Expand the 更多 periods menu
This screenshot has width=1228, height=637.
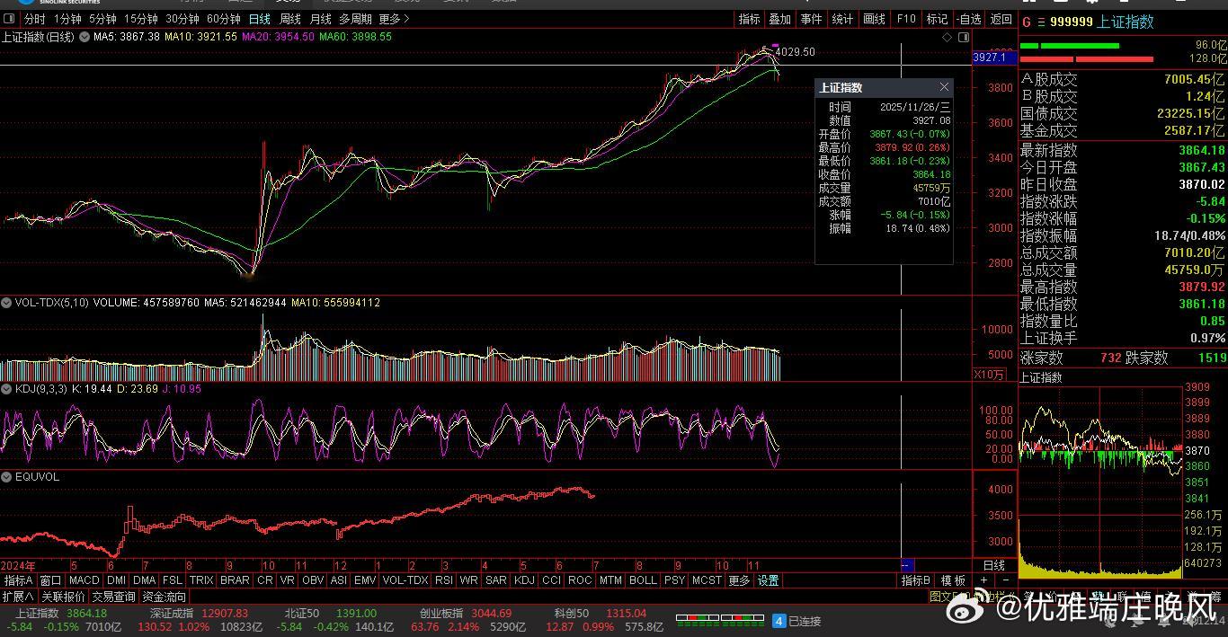pos(390,19)
